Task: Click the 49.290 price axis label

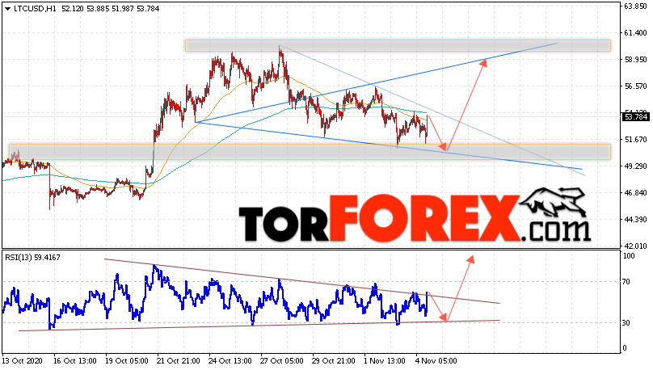Action: point(636,166)
